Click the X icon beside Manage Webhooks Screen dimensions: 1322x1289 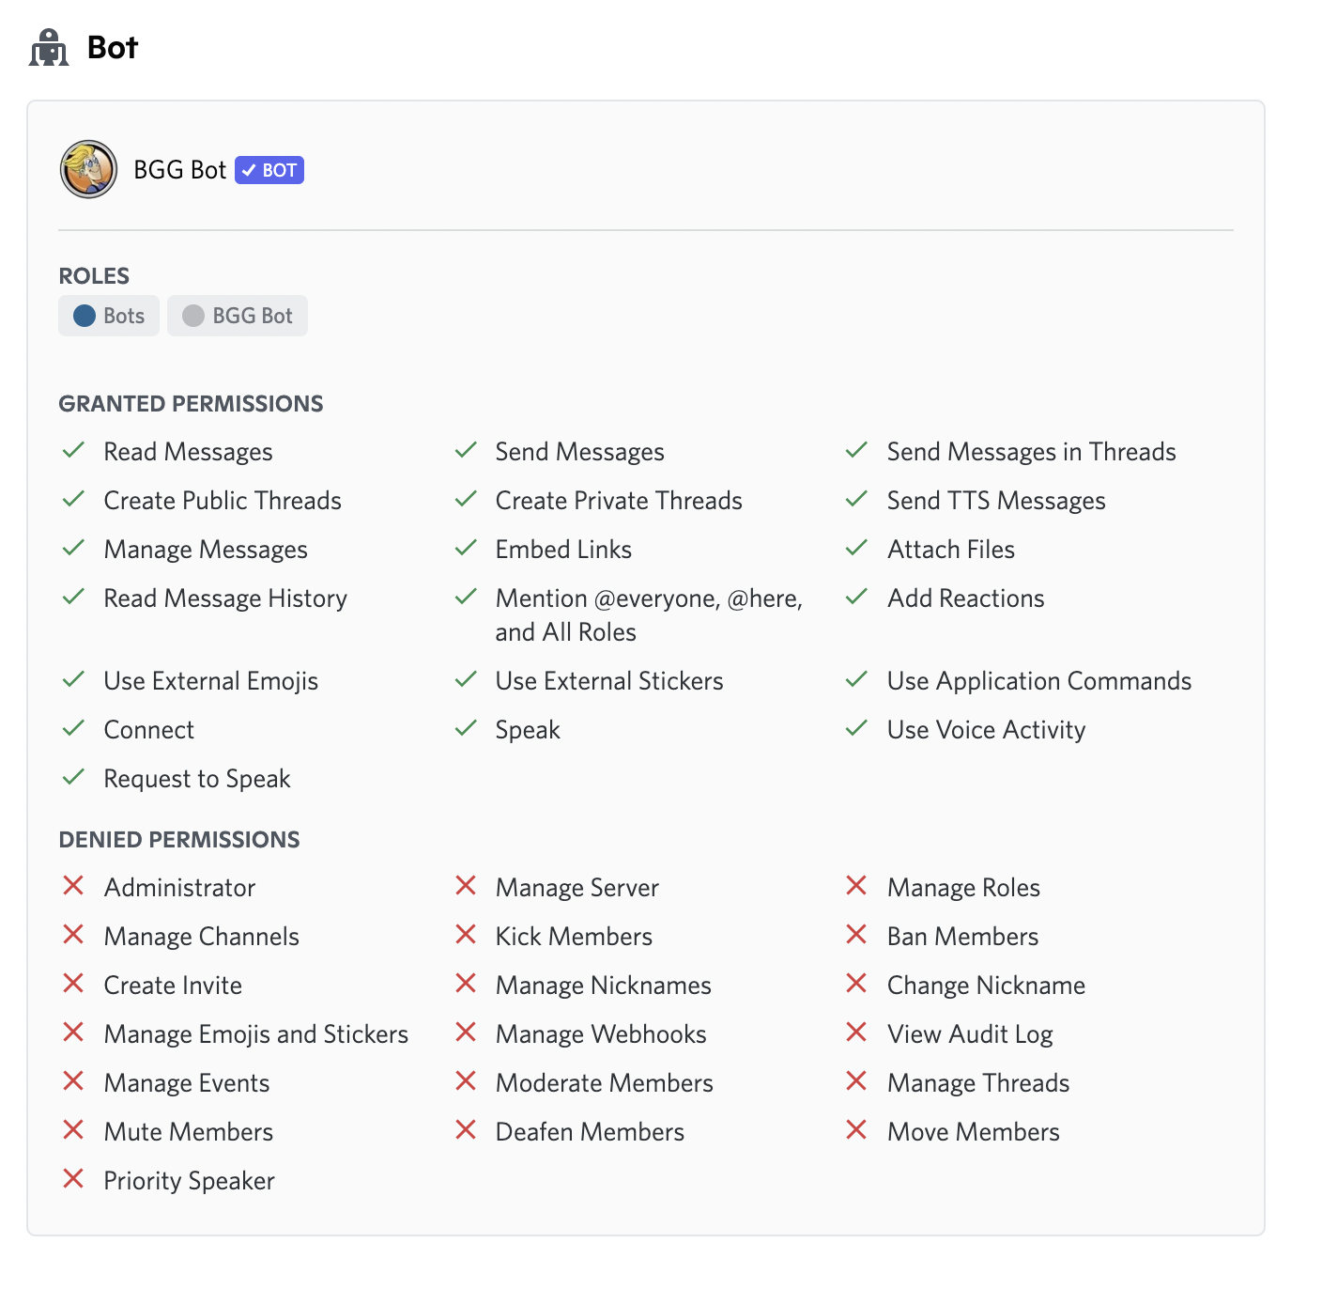click(x=467, y=1033)
